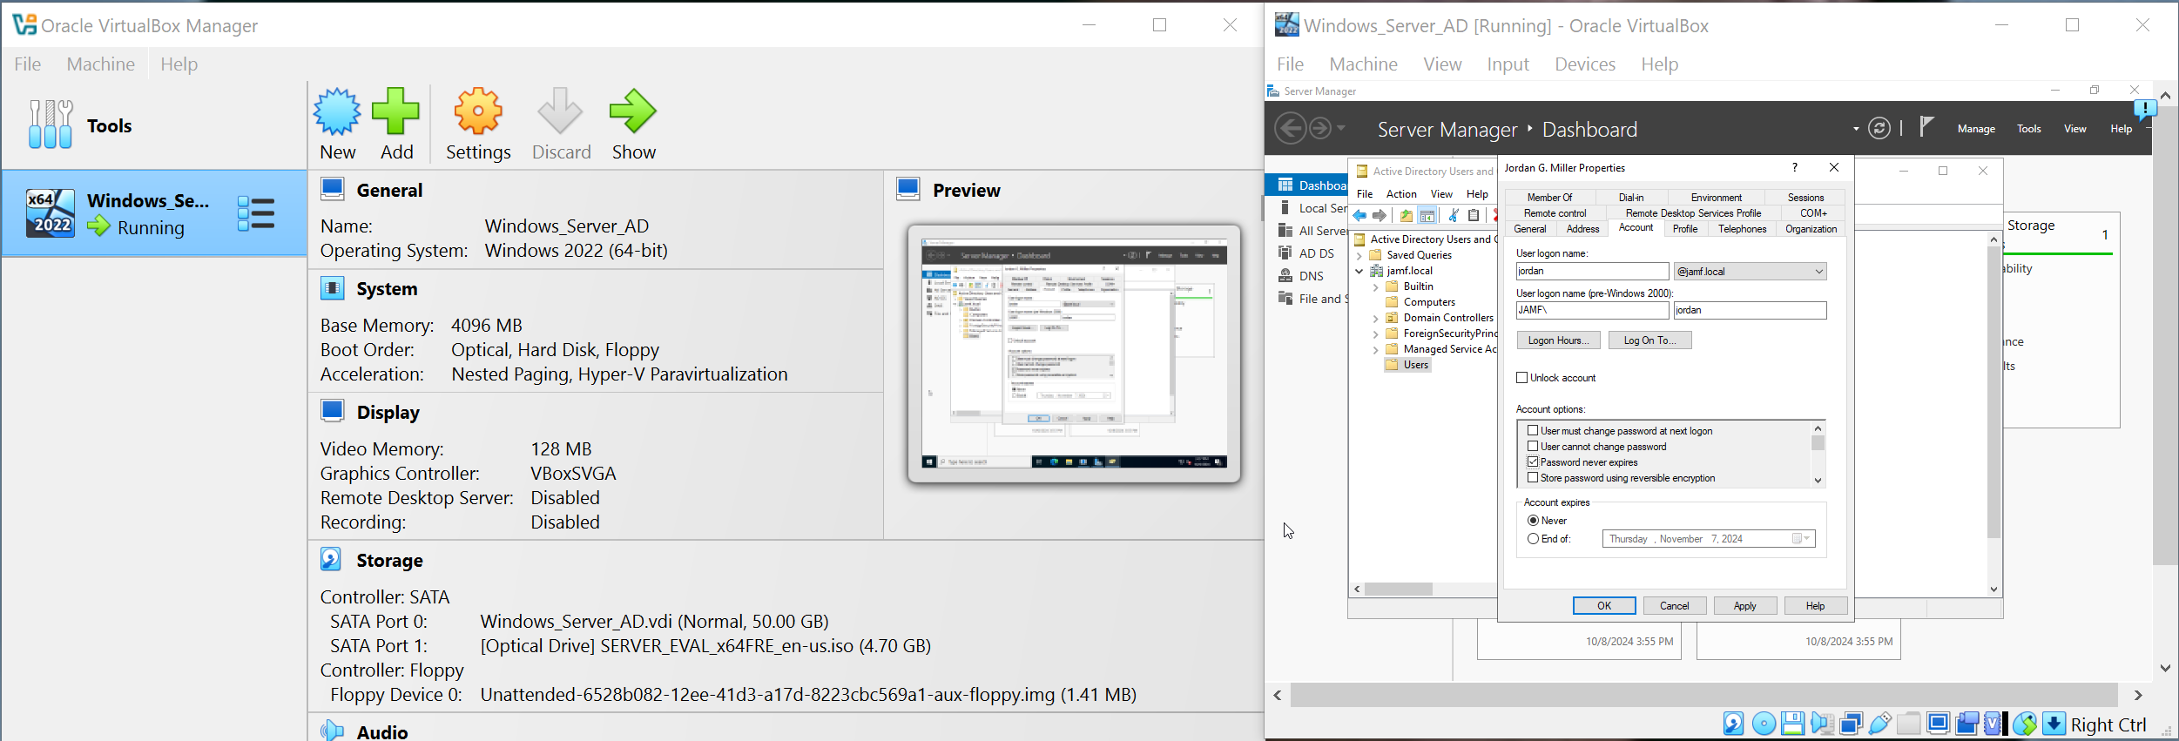Click the Server Manager back arrow

pyautogui.click(x=1290, y=129)
